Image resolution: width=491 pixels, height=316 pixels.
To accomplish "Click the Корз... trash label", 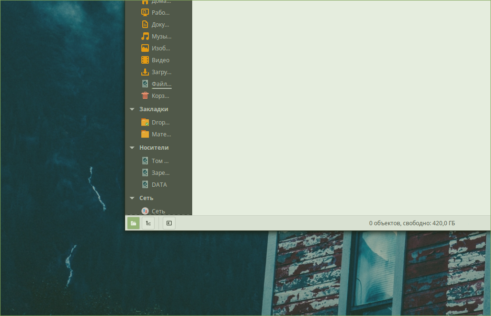I will click(160, 96).
